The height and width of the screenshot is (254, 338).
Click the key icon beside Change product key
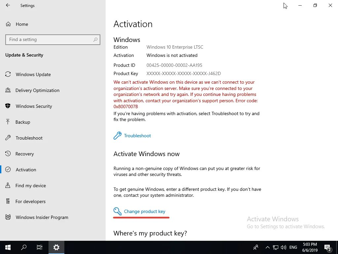tap(118, 211)
